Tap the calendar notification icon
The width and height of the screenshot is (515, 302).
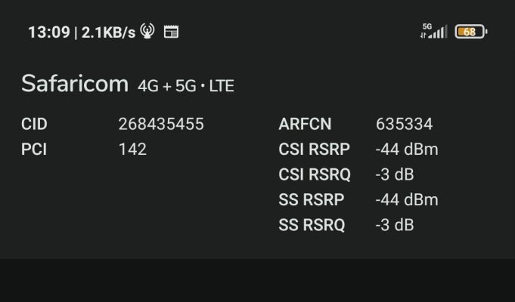(x=171, y=32)
